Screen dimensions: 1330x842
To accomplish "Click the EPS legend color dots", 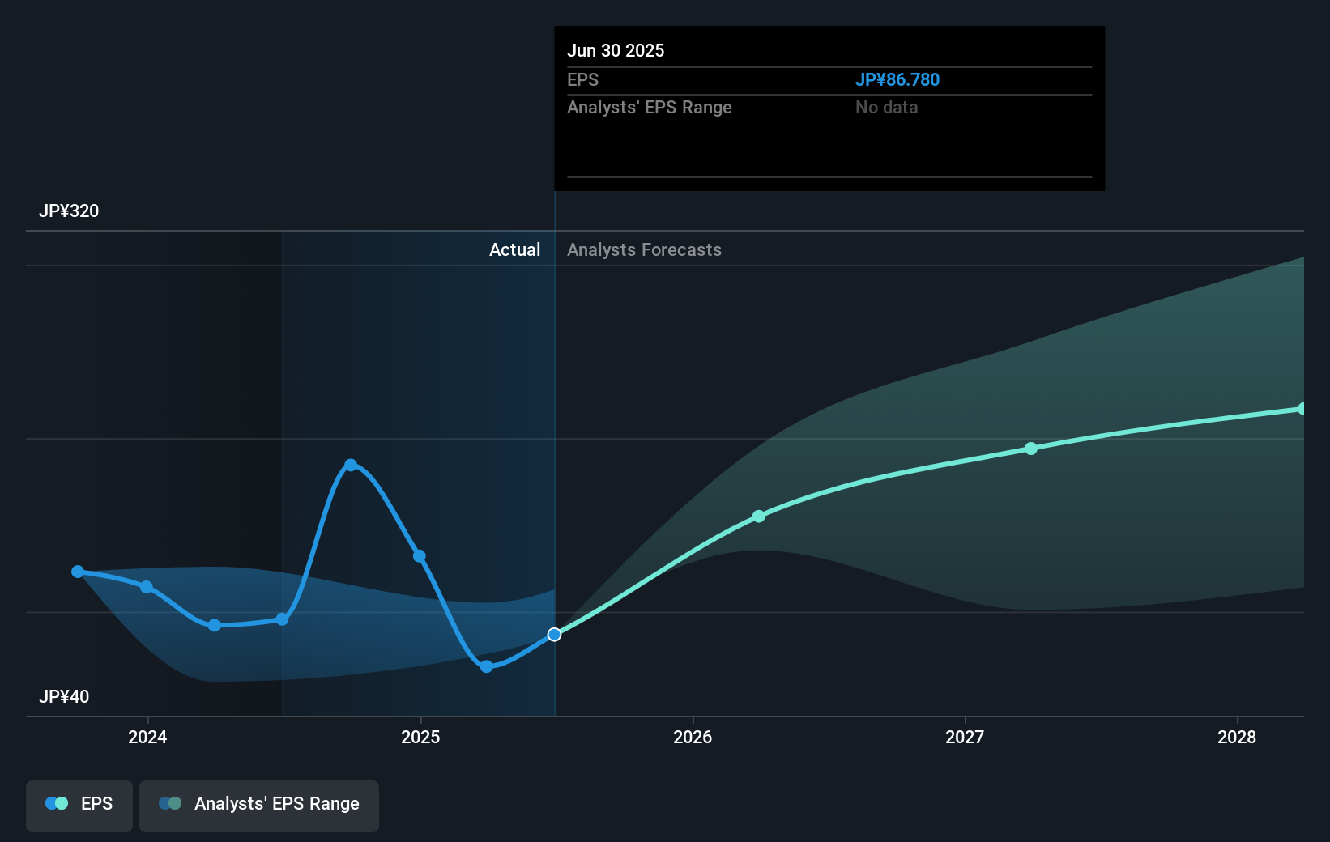I will 57,803.
